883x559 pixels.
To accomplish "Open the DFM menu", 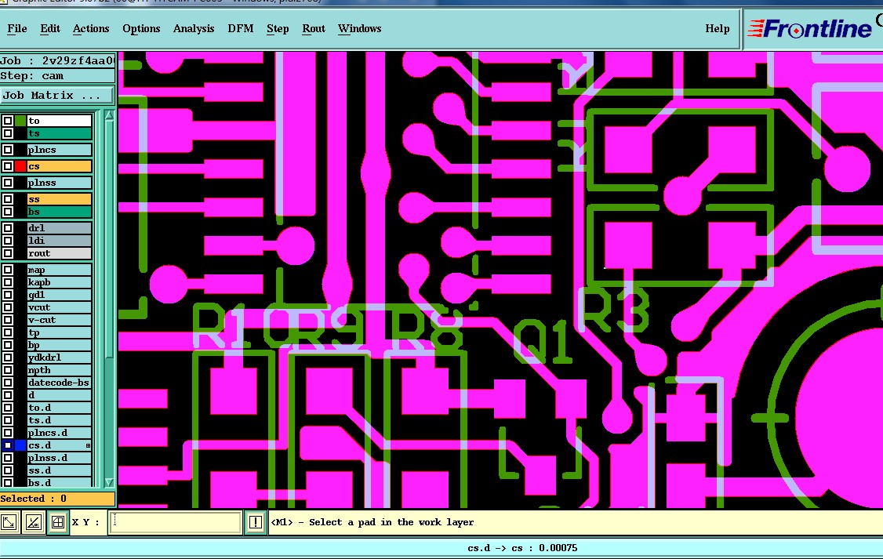I will 241,29.
